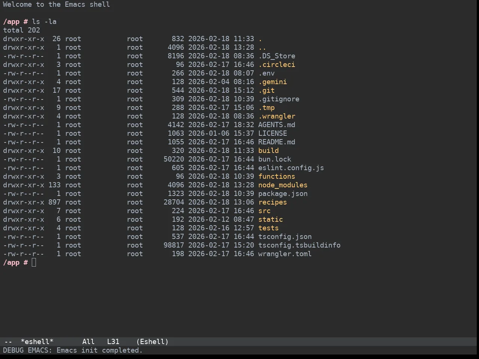Select the wrangler.toml file name

pyautogui.click(x=285, y=254)
